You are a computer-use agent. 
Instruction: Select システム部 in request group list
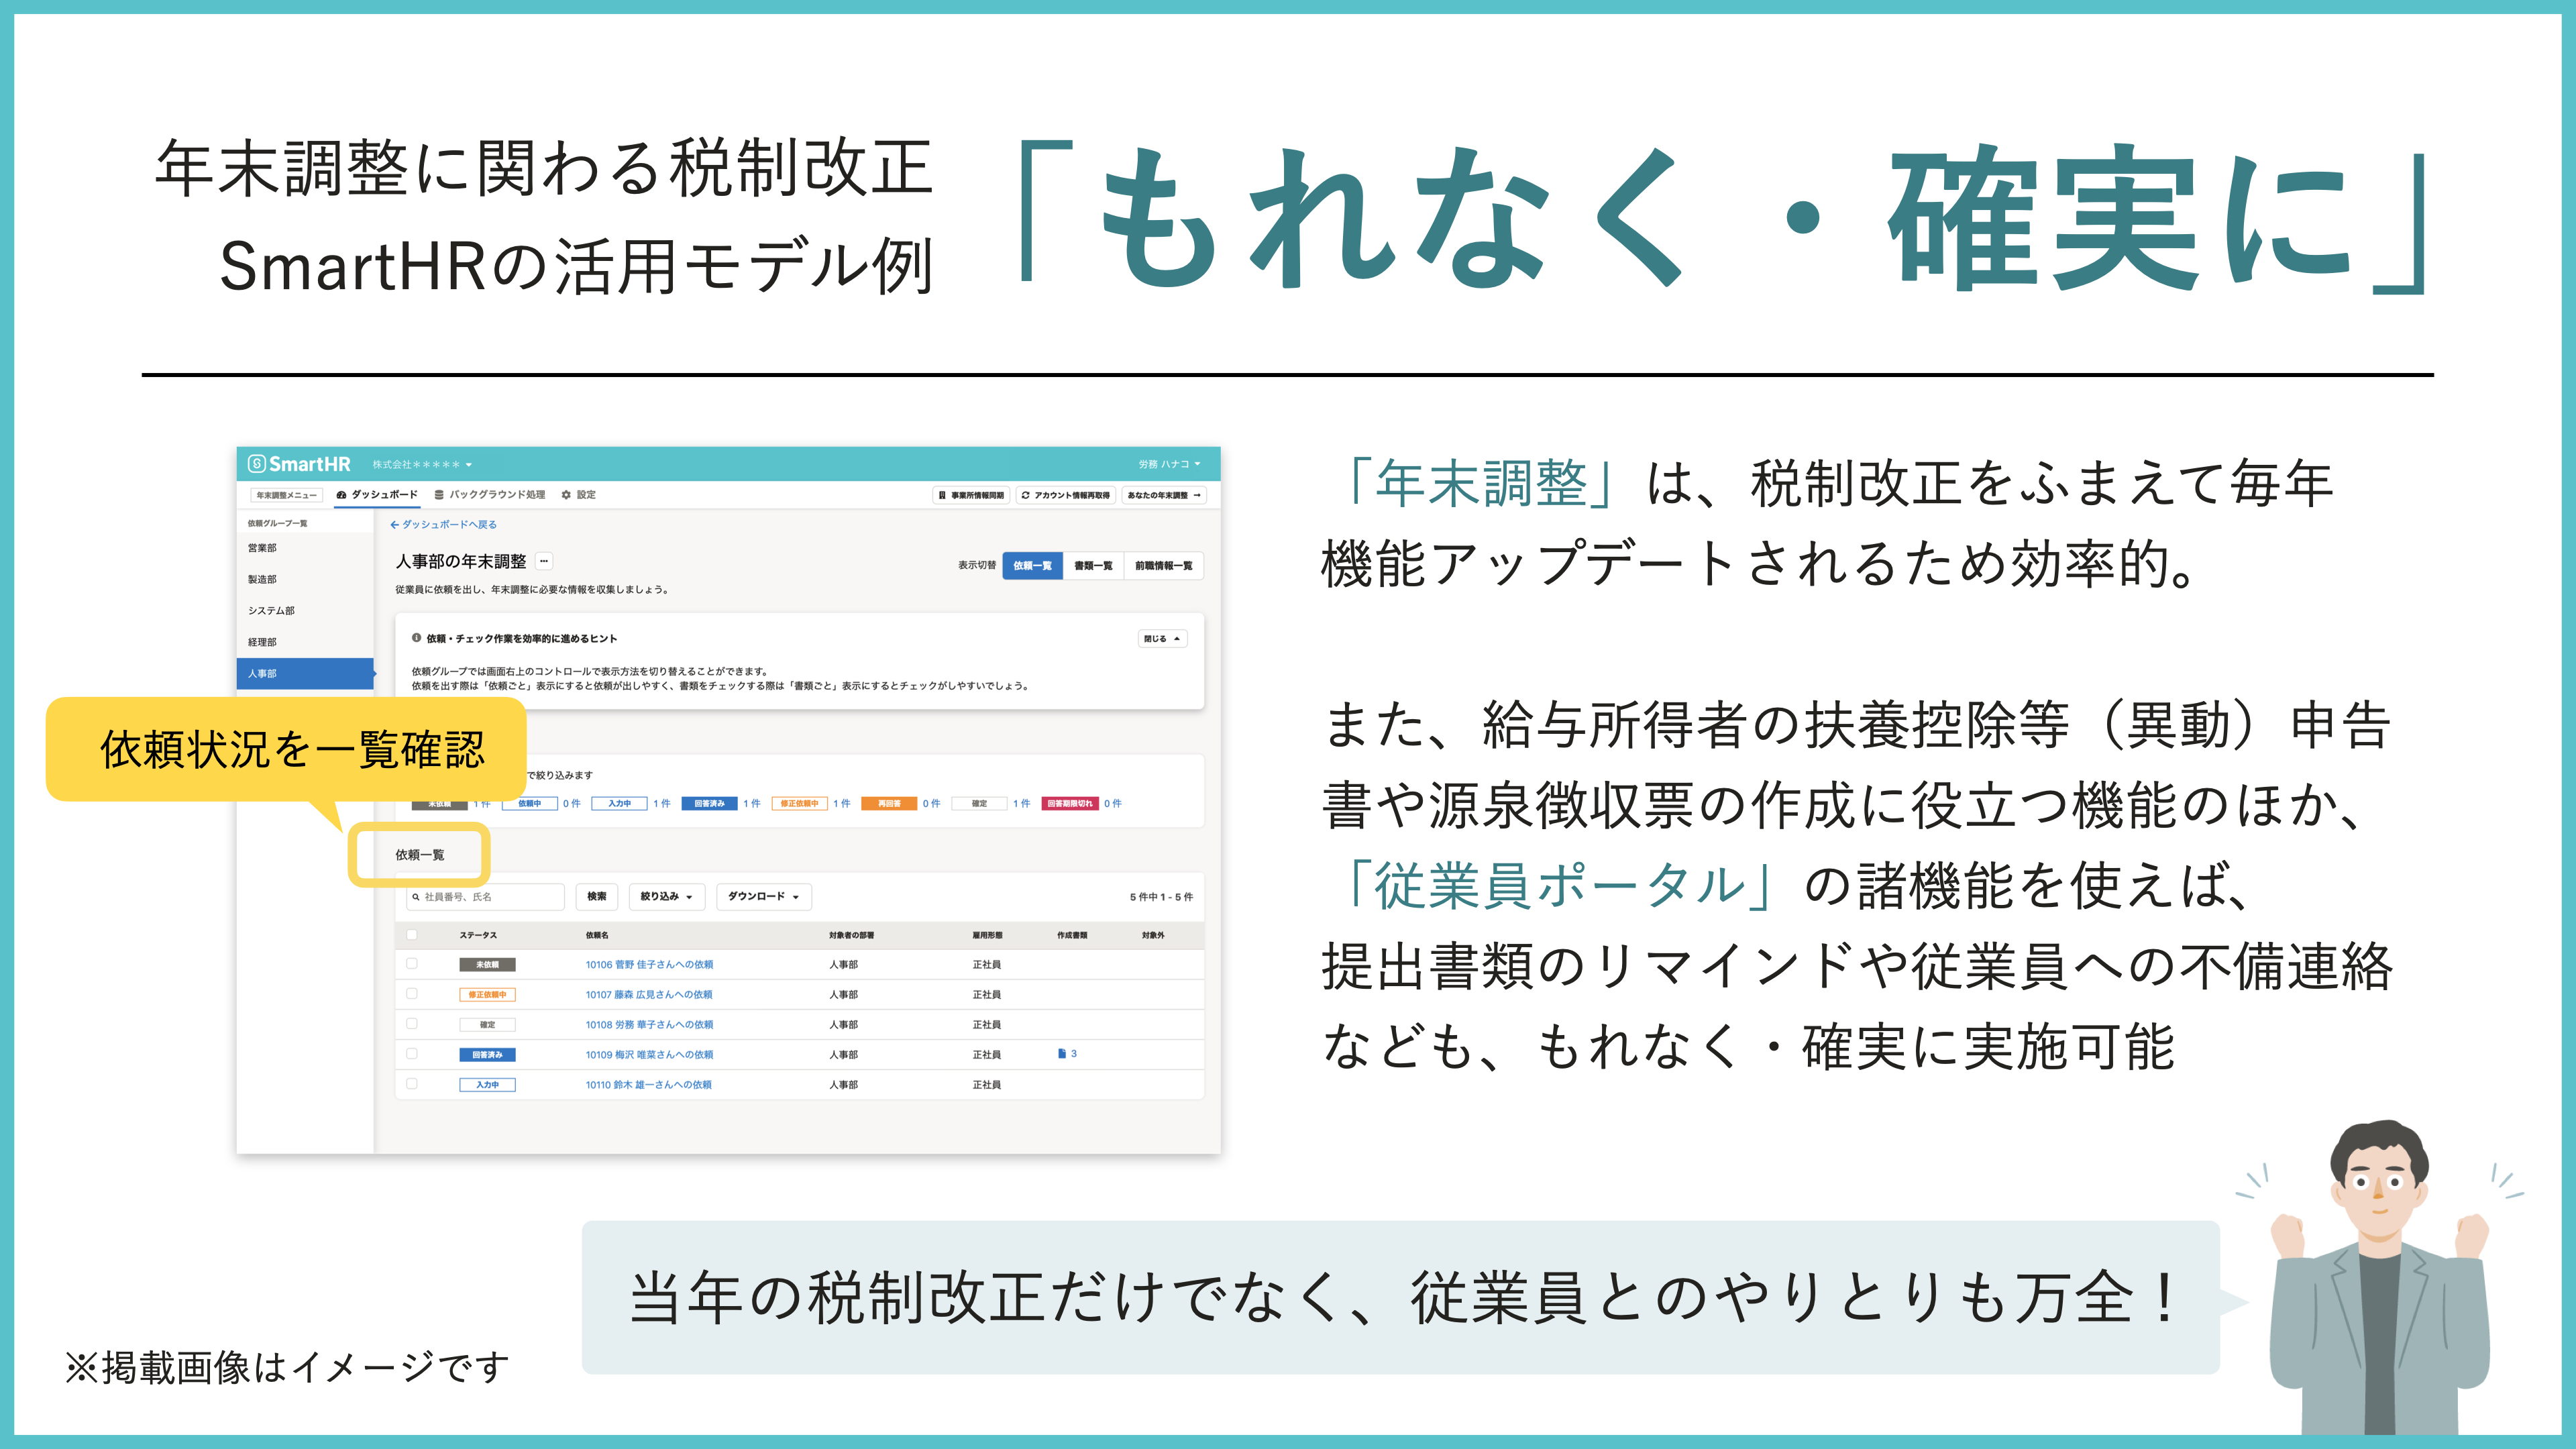[305, 610]
